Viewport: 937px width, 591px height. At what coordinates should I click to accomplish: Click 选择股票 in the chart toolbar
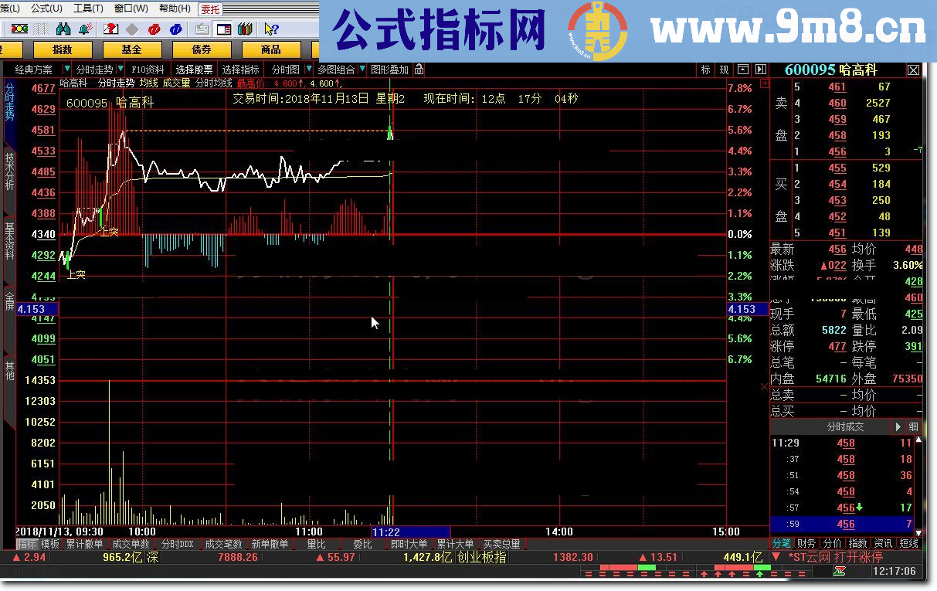[194, 70]
